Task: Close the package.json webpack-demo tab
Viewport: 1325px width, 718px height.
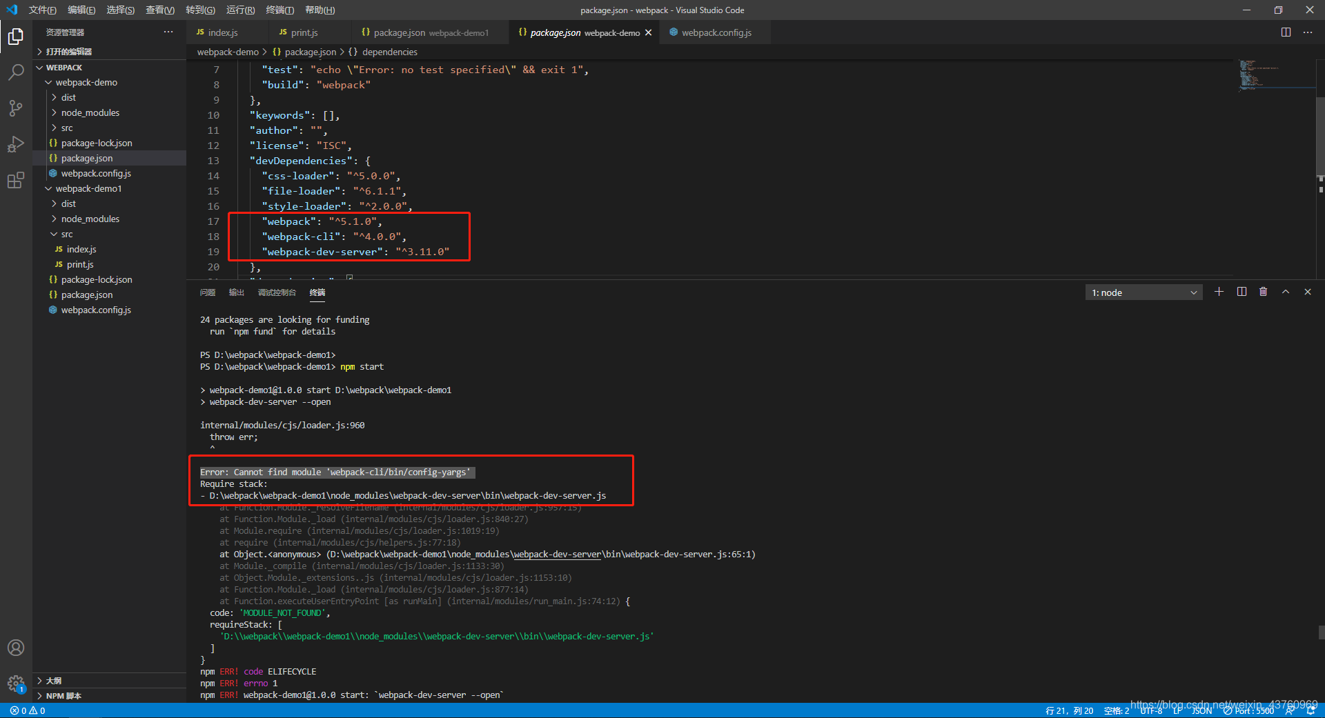Action: tap(648, 32)
